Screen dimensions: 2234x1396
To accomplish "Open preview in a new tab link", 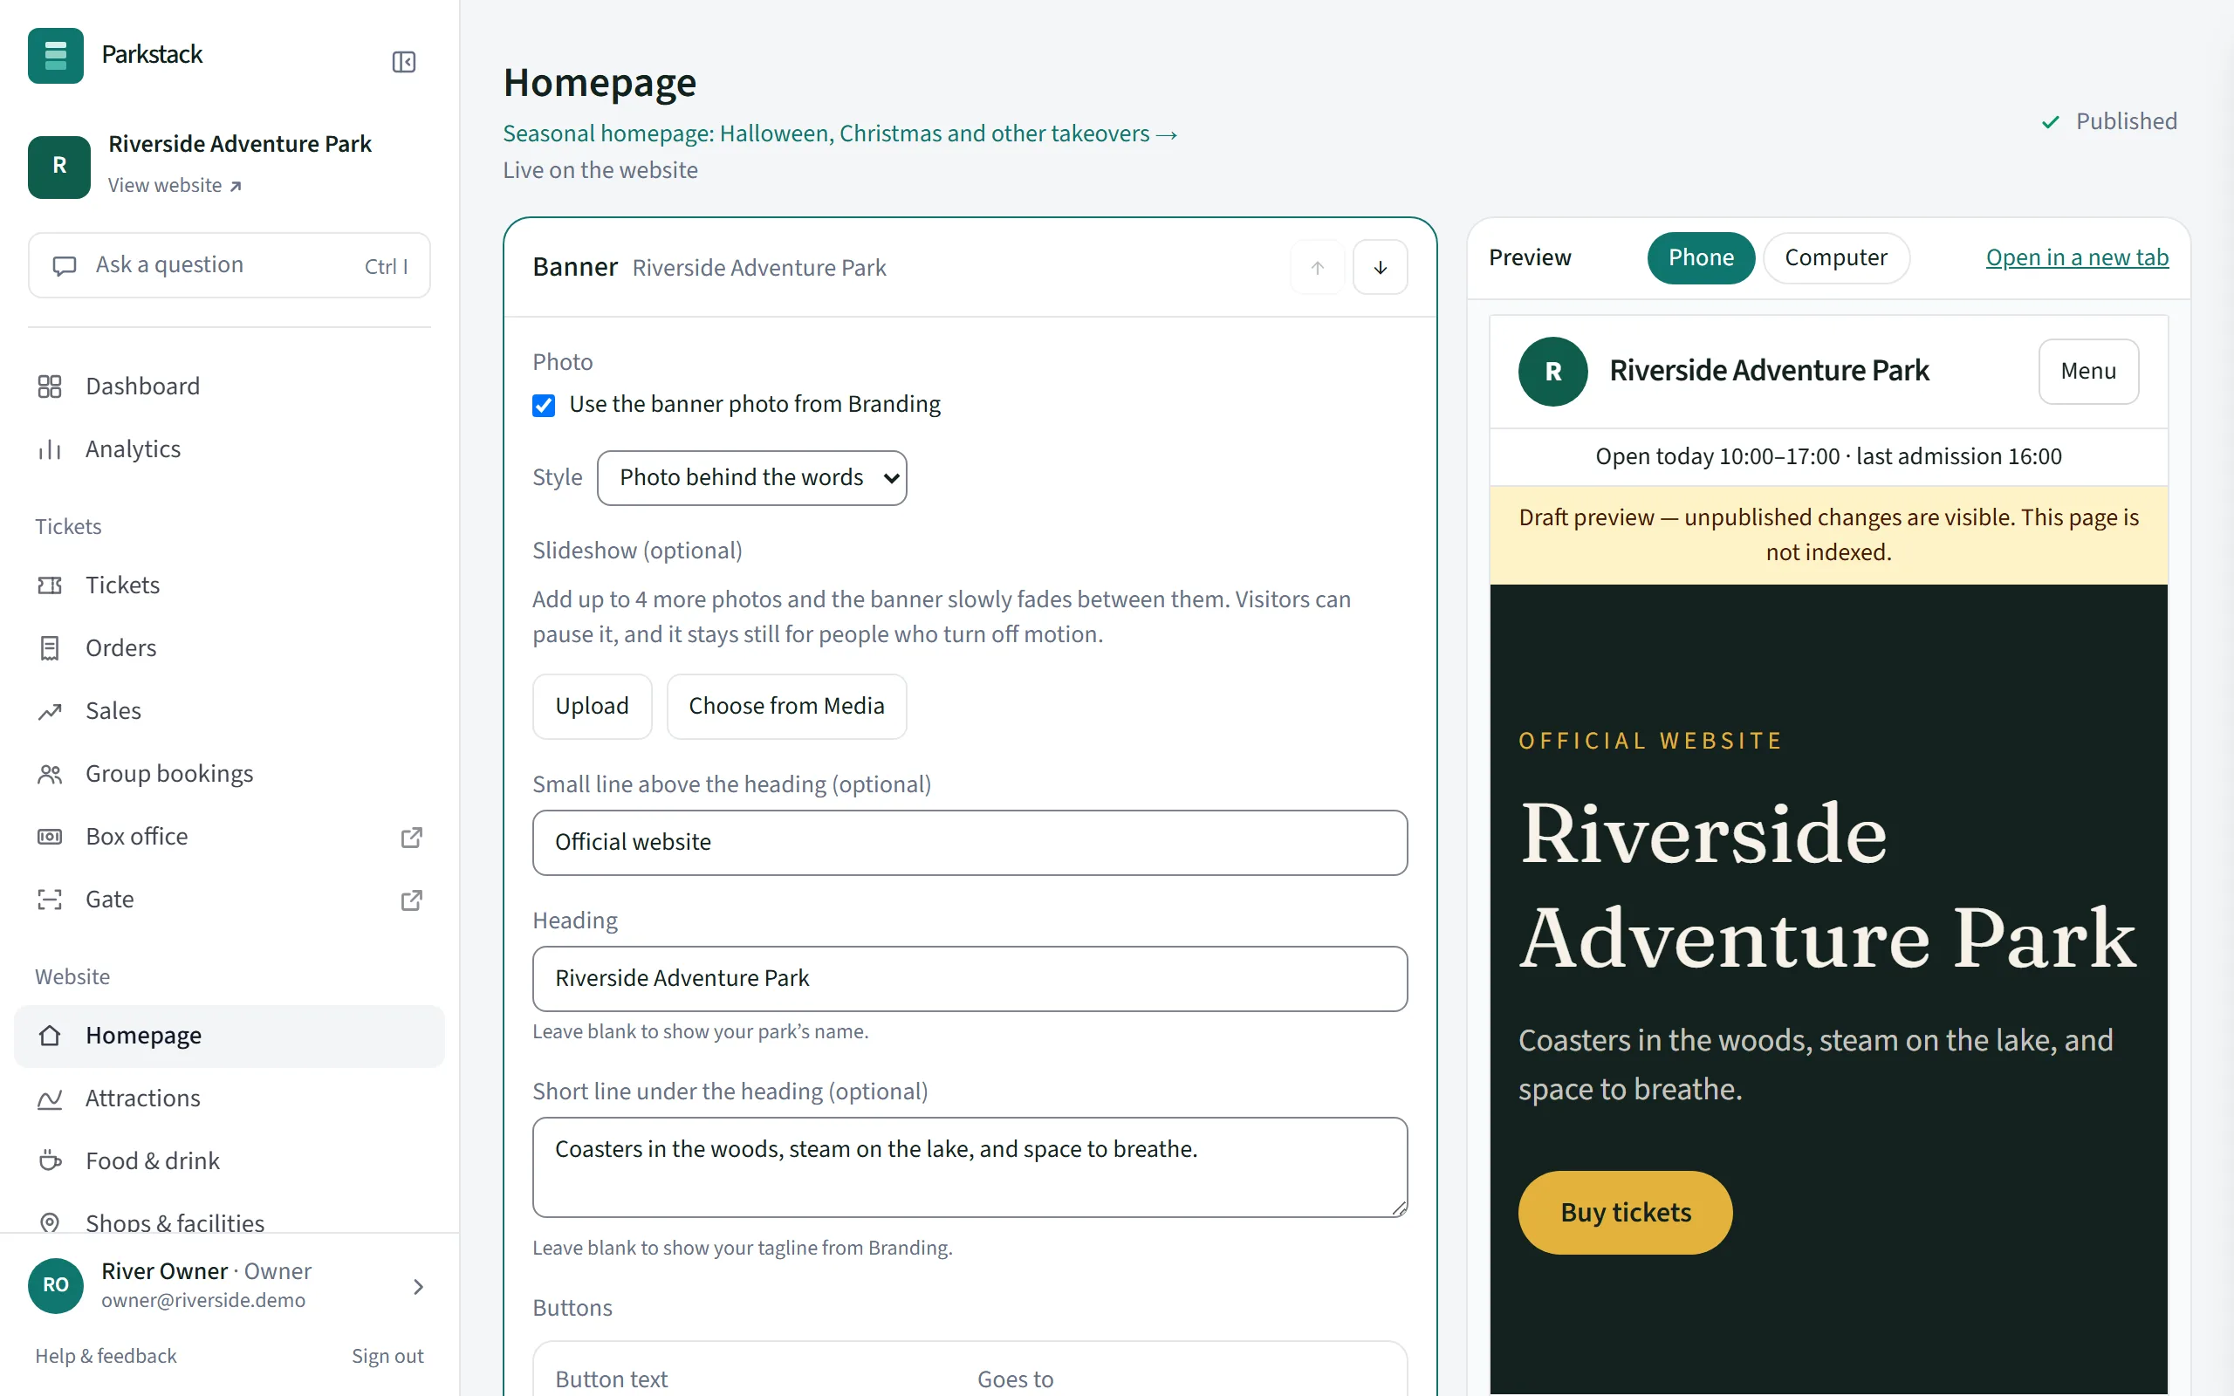I will tap(2077, 257).
